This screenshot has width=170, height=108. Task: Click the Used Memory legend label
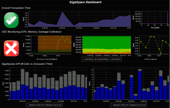pyautogui.click(x=89, y=59)
